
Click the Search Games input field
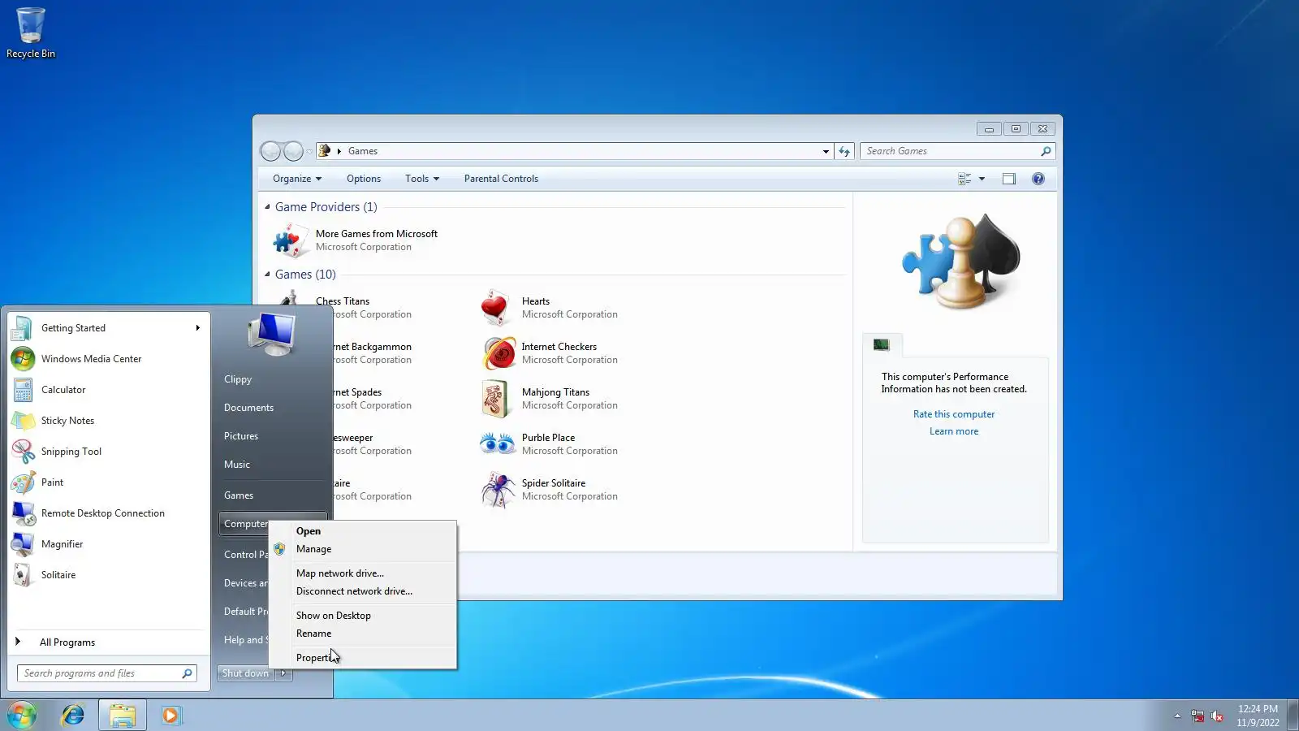click(x=950, y=151)
